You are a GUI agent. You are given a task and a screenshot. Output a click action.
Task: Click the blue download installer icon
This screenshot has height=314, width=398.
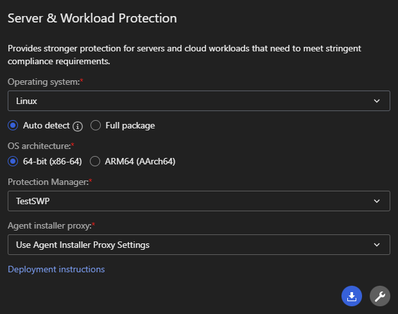coord(351,296)
